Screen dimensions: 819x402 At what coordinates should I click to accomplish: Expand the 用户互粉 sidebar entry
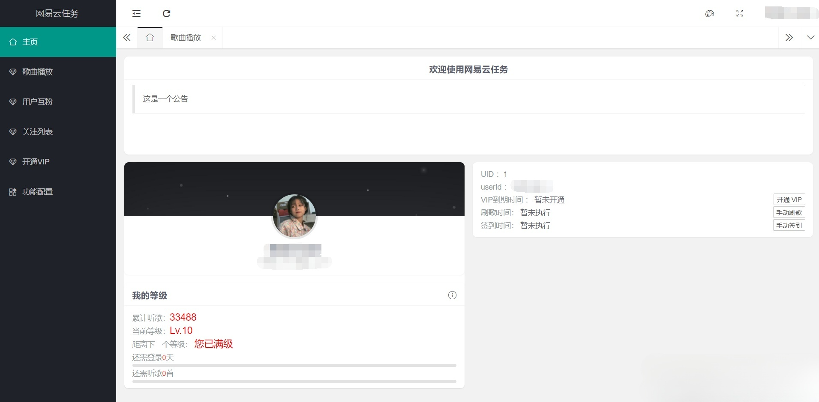pyautogui.click(x=37, y=101)
